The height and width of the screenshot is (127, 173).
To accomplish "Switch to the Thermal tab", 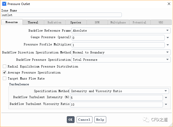I will point(33,22).
